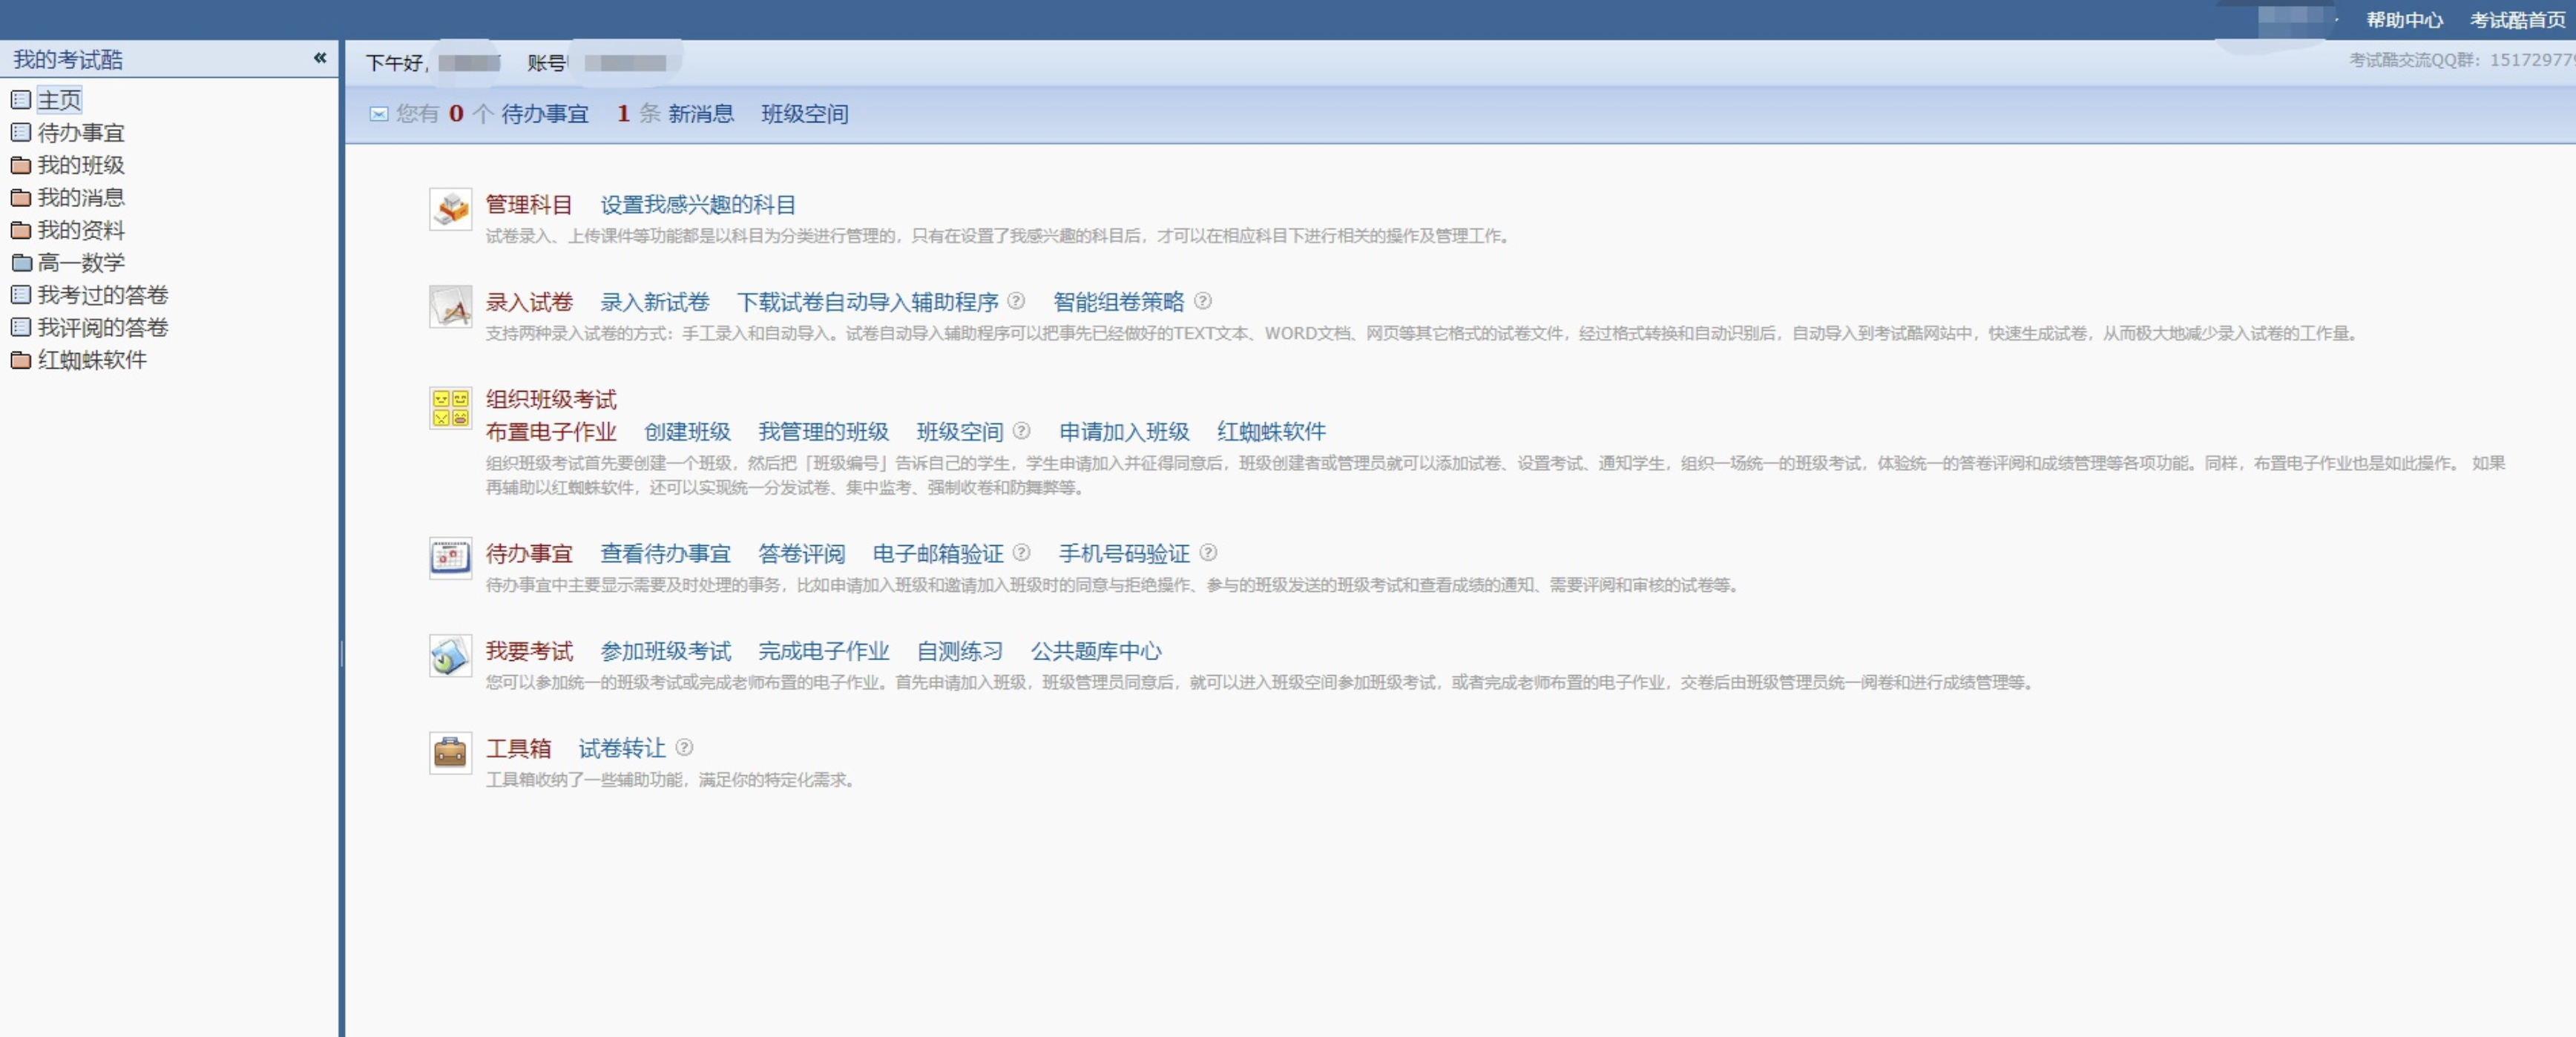Open 下载试卷自动导入辅助程序 link

pos(868,302)
